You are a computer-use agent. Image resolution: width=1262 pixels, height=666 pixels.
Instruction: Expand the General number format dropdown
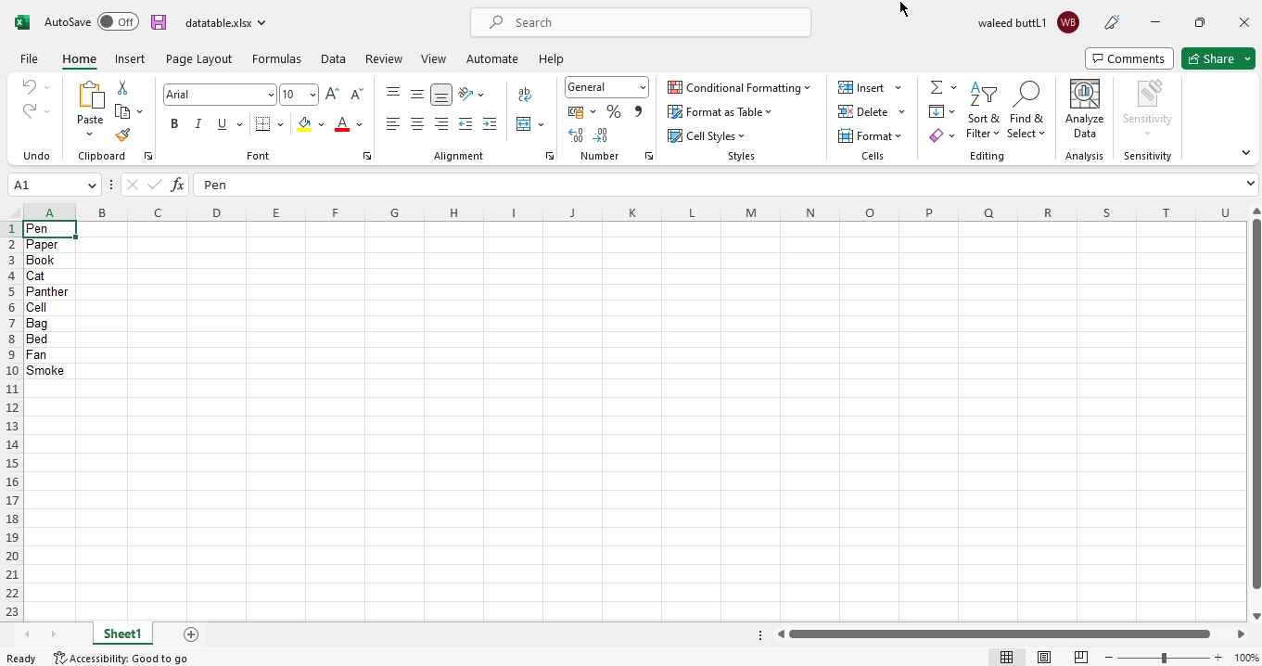pos(643,87)
